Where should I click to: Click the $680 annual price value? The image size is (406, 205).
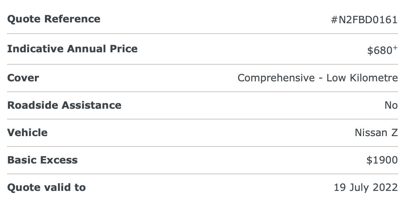pos(380,50)
